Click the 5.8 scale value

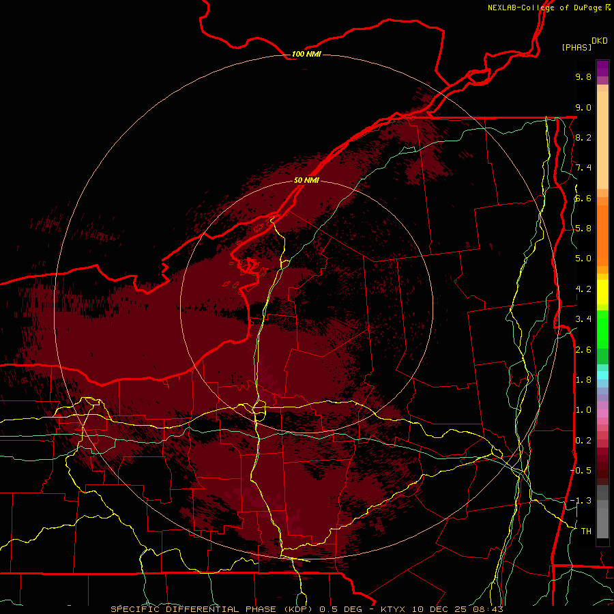pos(583,229)
